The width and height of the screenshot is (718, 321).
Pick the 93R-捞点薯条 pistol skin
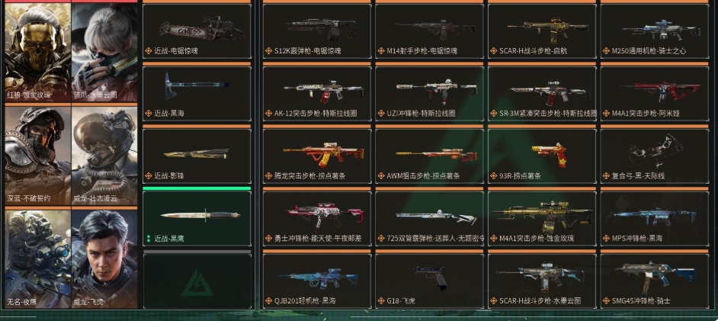542,156
